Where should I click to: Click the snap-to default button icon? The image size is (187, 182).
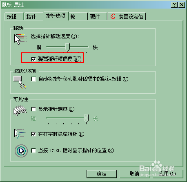[20, 82]
